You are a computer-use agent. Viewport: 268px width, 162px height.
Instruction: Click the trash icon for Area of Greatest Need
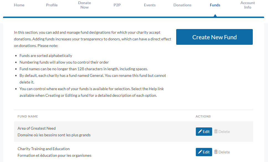point(216,131)
